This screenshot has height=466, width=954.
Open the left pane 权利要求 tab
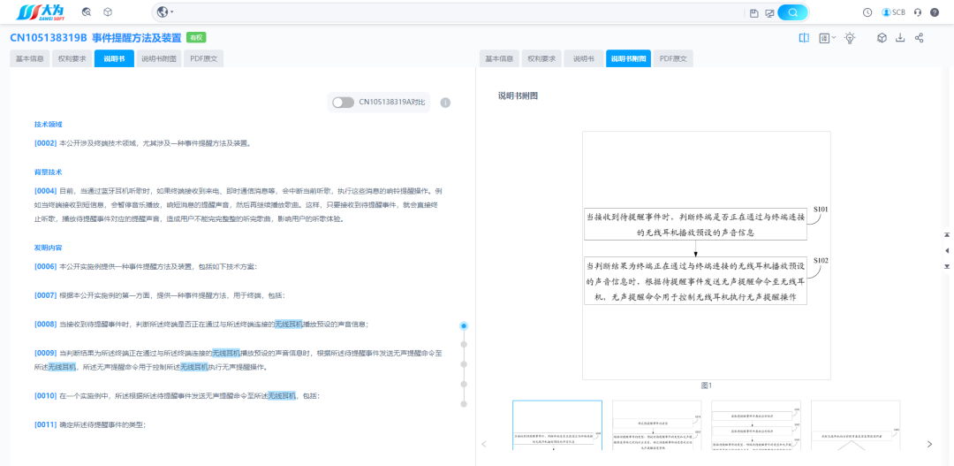[72, 59]
